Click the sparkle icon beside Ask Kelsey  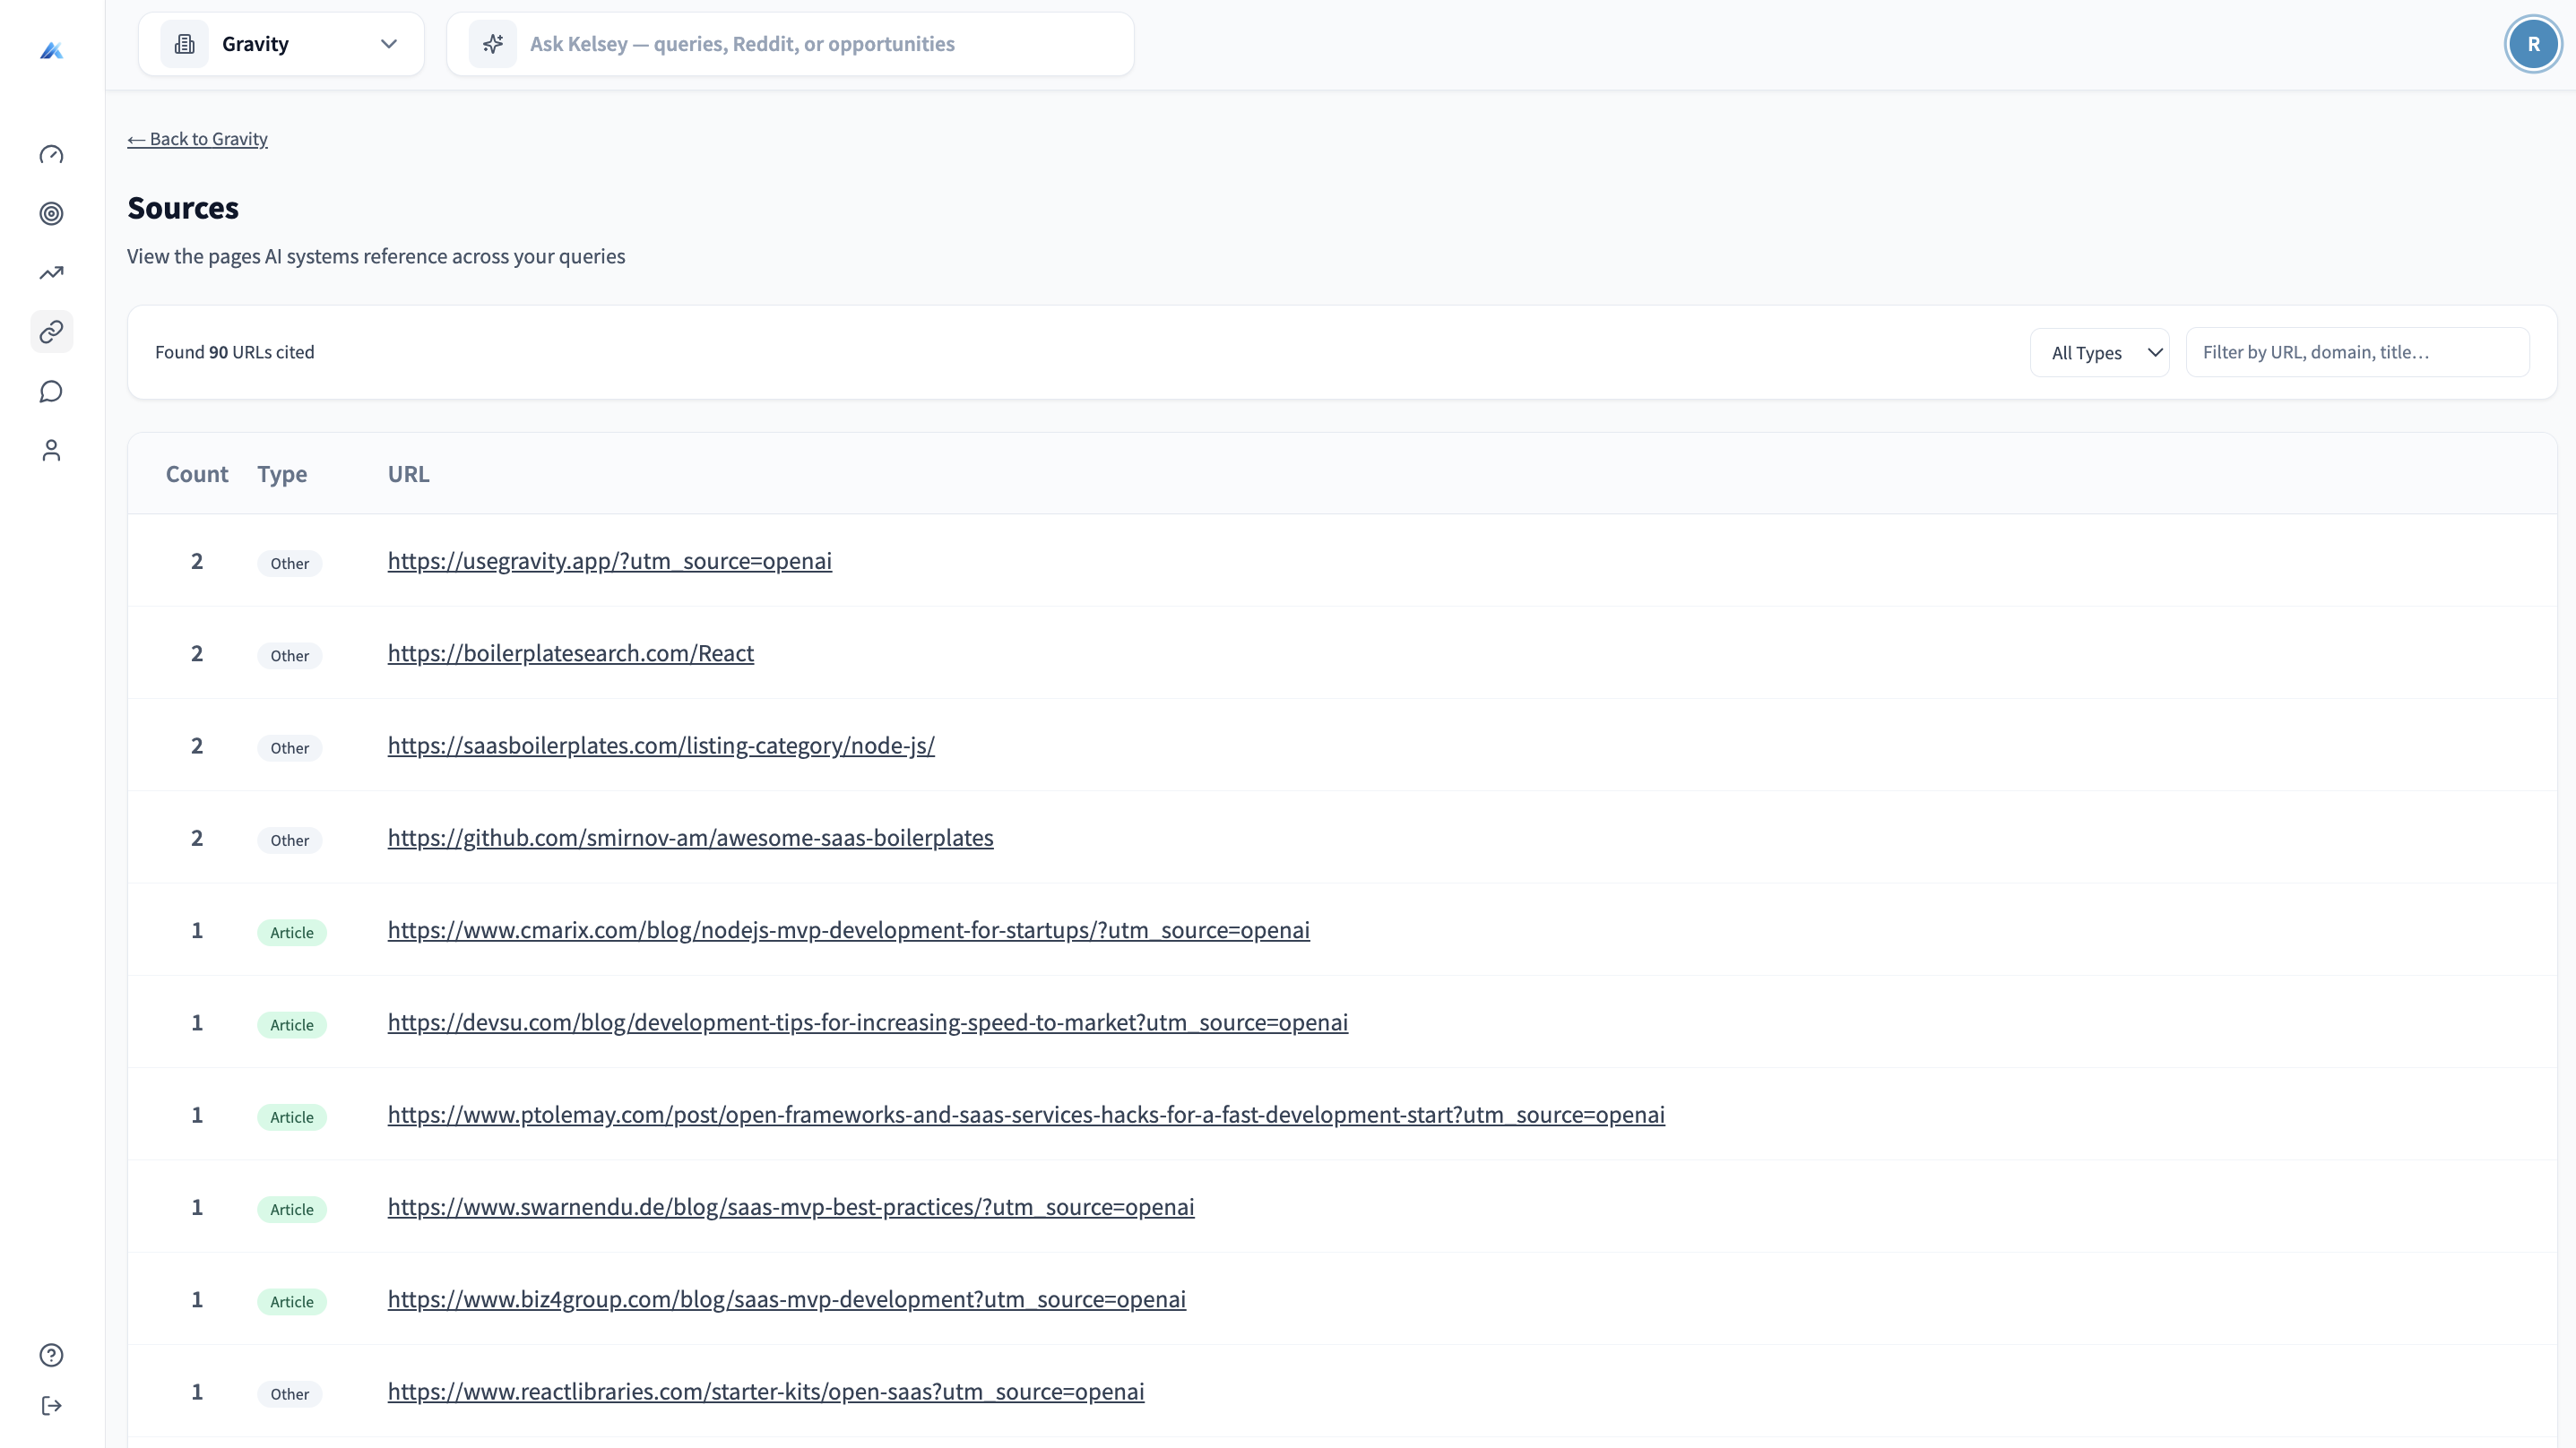tap(493, 44)
